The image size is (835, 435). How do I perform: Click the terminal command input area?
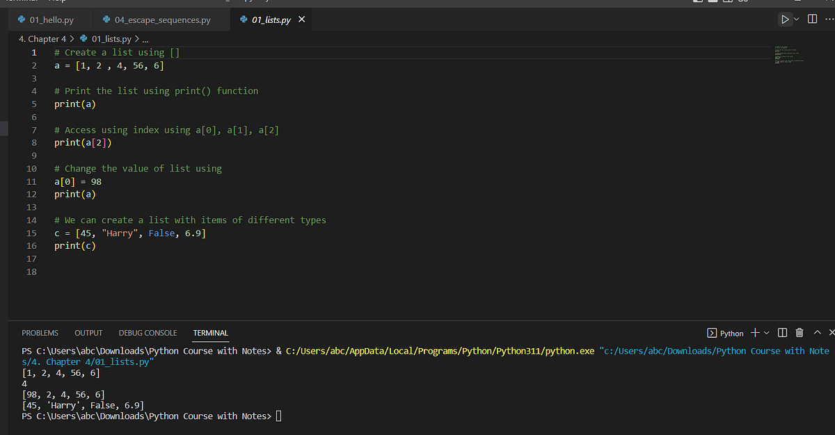[278, 416]
